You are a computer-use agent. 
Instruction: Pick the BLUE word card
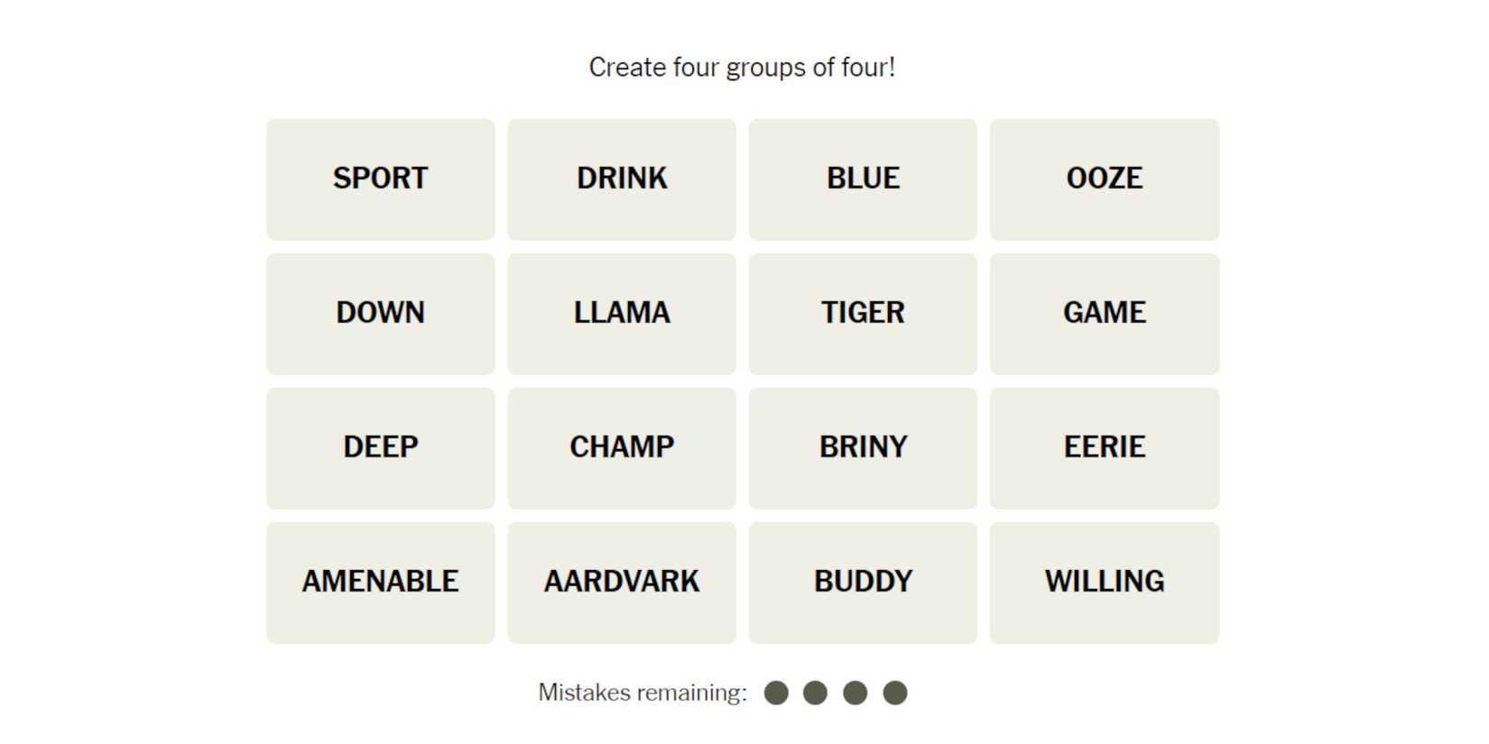pyautogui.click(x=863, y=179)
